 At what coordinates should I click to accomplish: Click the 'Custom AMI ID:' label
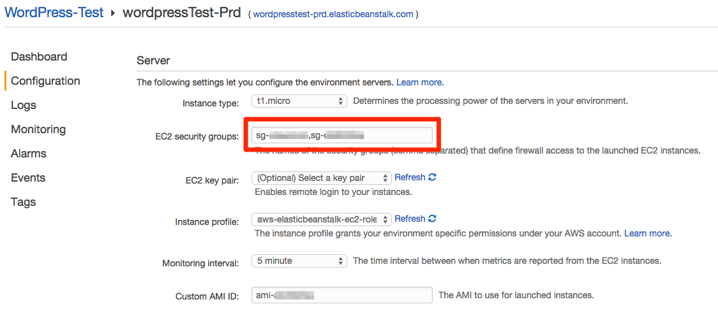(207, 296)
